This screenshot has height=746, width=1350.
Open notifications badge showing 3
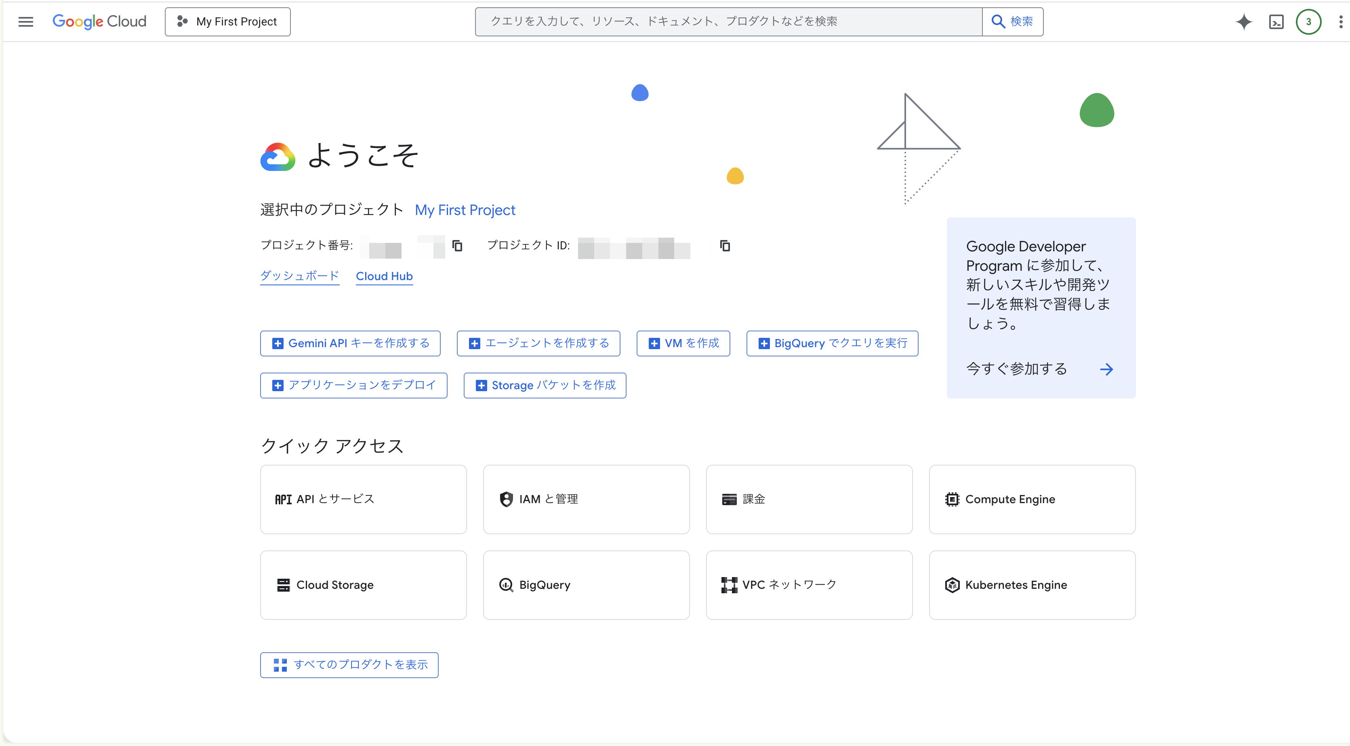pos(1308,21)
